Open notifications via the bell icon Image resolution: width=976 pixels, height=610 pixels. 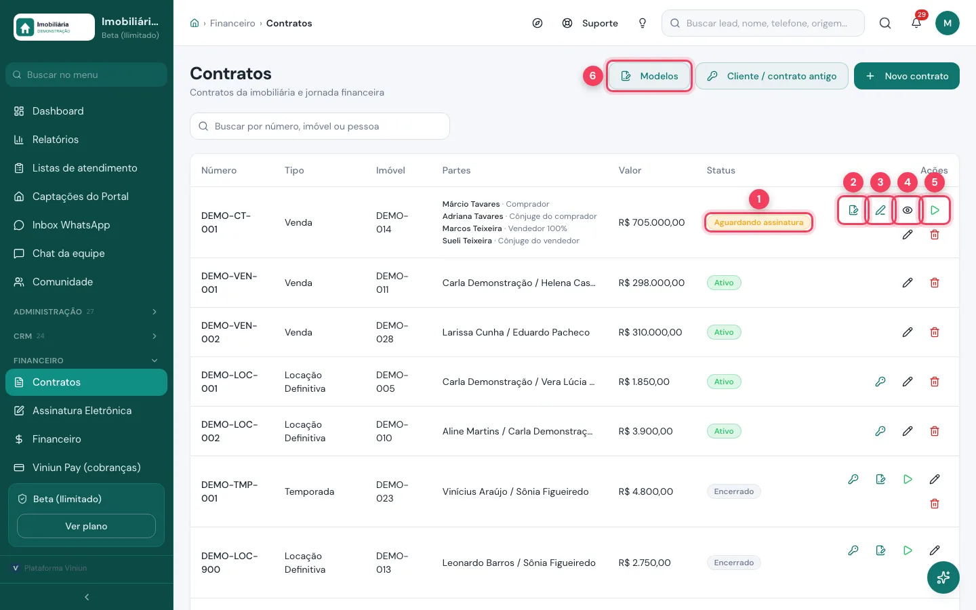(916, 23)
